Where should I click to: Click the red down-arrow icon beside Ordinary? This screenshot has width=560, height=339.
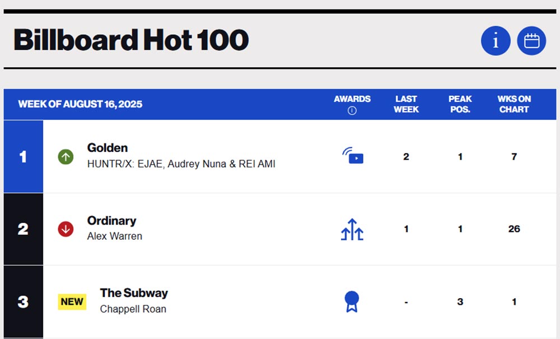click(66, 229)
